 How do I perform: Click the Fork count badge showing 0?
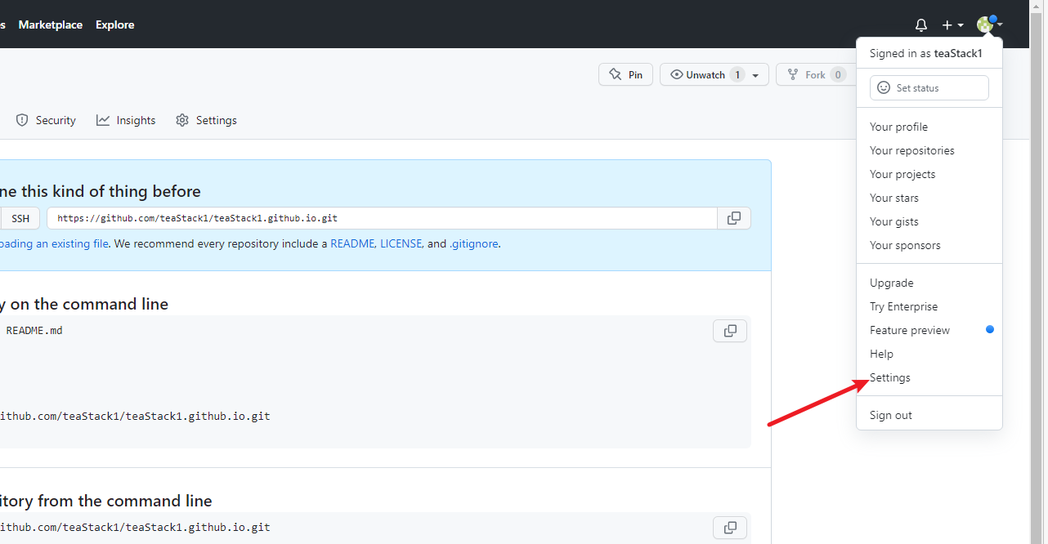[x=838, y=74]
